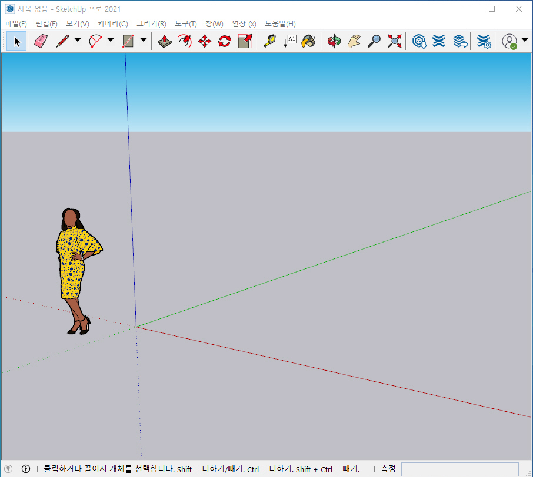
Task: Expand the Rectangle shape dropdown arrow
Action: pos(144,40)
